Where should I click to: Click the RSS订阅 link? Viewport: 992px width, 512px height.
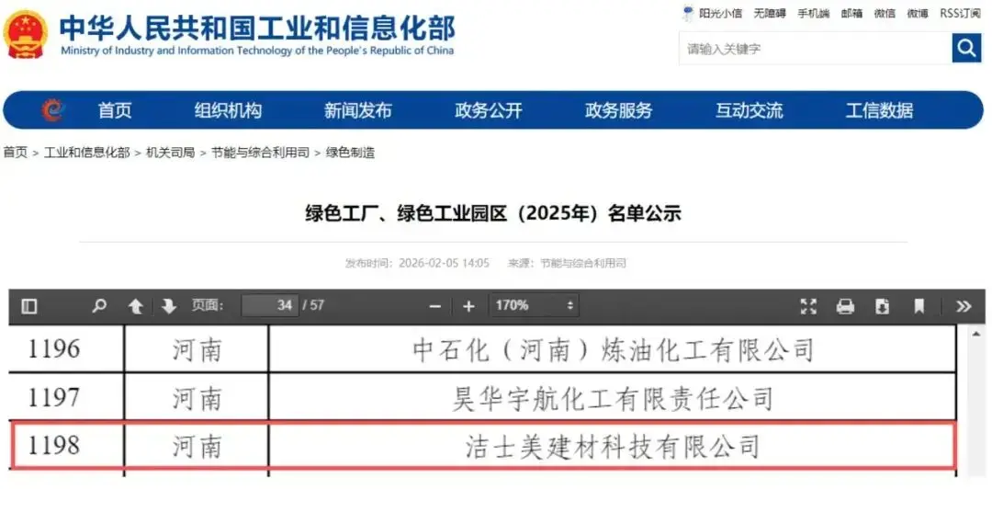[961, 13]
